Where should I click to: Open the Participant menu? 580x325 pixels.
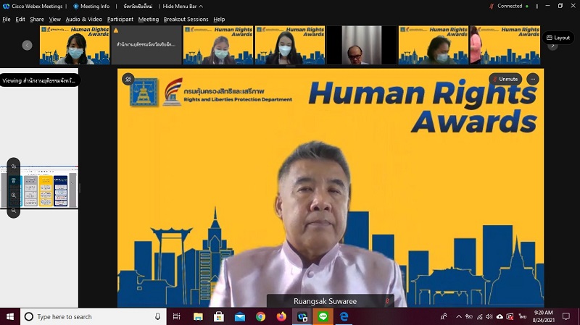(x=120, y=20)
